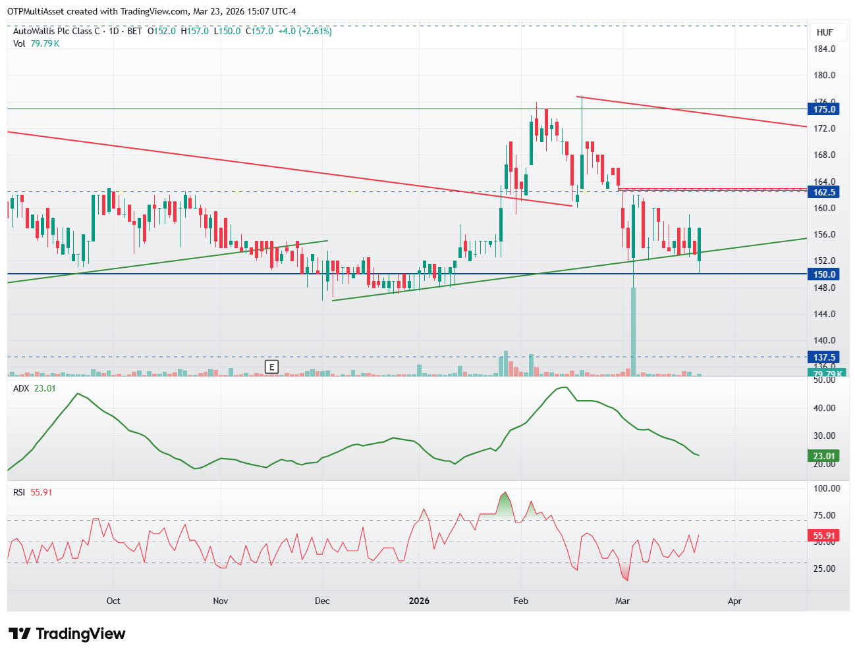Screen dimensions: 857x656
Task: Click the Feb label on the time axis
Action: pyautogui.click(x=521, y=601)
